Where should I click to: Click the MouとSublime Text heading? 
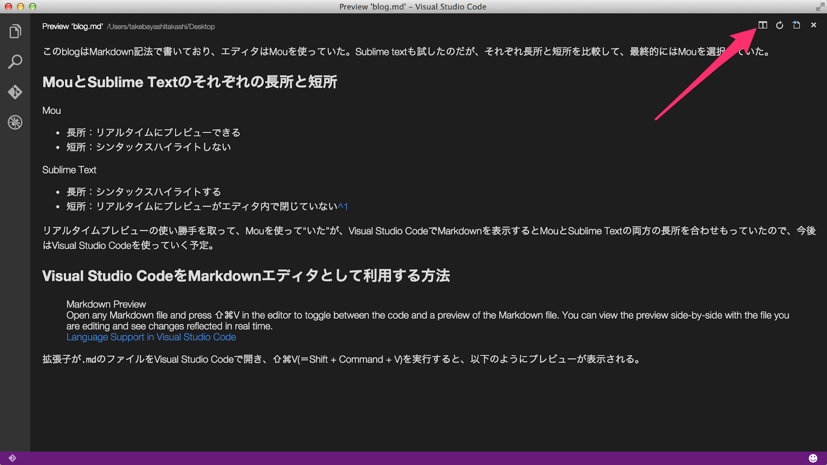click(x=190, y=82)
